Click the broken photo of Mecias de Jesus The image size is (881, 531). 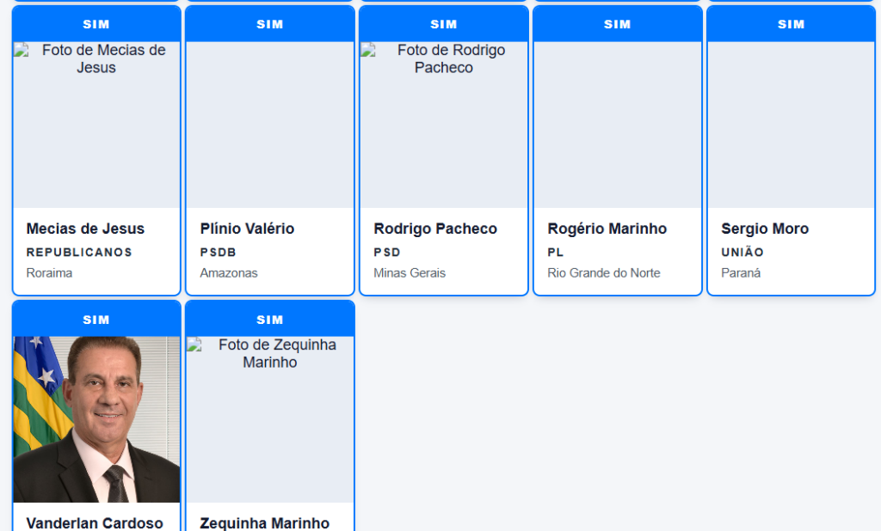point(96,125)
